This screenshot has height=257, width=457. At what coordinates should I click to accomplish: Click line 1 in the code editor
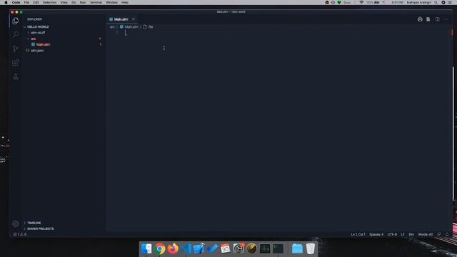[x=286, y=33]
